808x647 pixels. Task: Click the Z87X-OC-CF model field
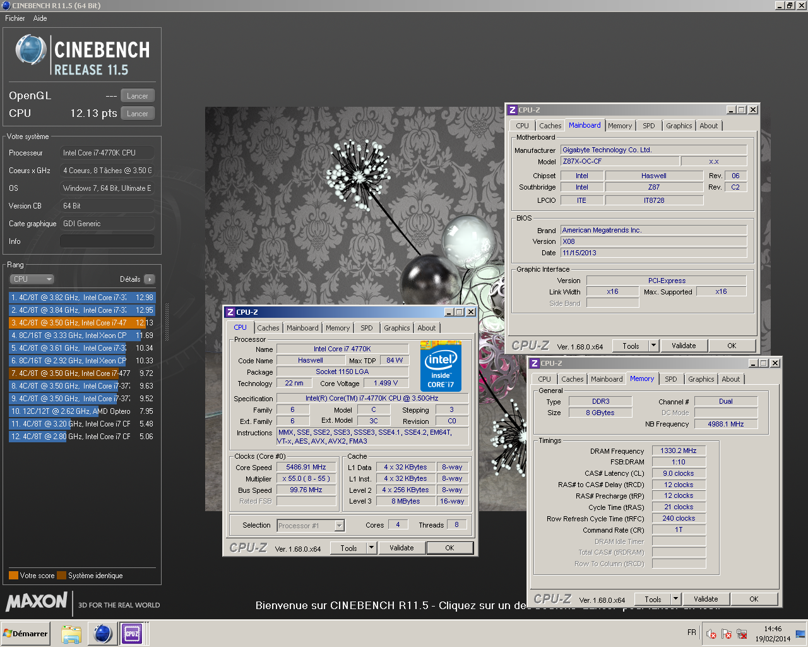[x=619, y=161]
